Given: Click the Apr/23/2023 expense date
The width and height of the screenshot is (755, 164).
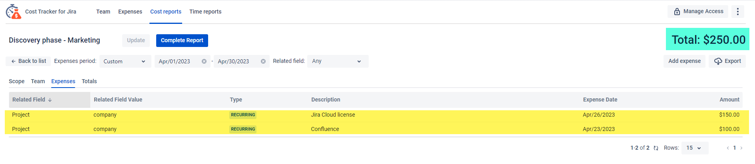Looking at the screenshot, I should click(599, 129).
